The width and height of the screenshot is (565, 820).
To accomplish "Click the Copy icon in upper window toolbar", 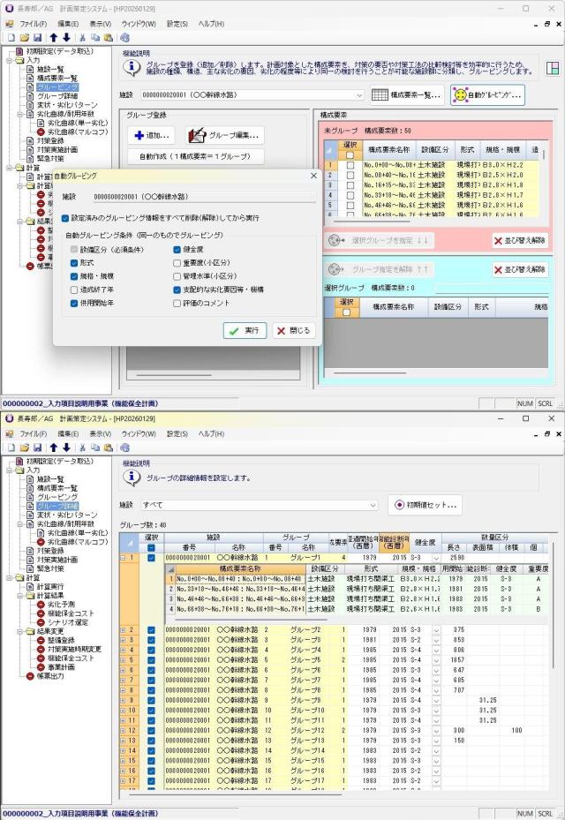I will click(95, 38).
